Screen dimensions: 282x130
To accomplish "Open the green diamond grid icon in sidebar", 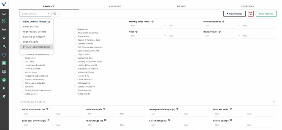I will tap(4, 38).
